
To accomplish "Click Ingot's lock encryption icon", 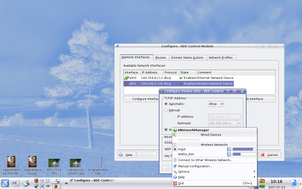I will tap(229, 149).
